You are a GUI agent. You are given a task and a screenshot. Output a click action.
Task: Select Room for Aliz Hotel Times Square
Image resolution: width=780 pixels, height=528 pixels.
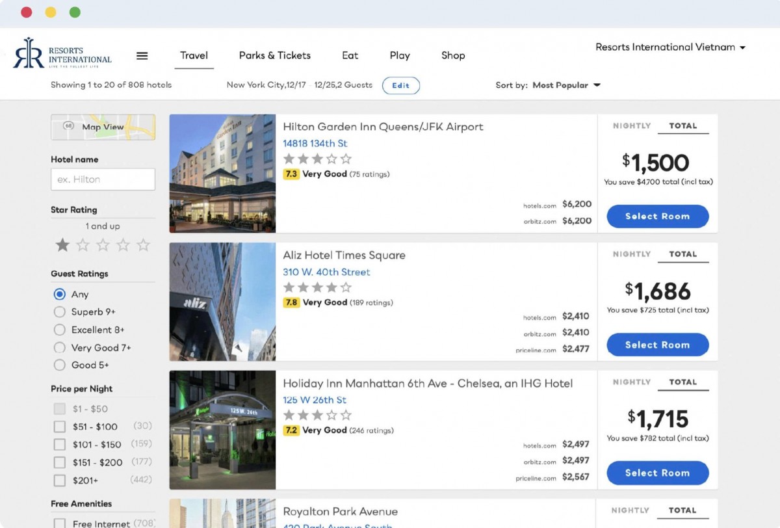point(658,345)
